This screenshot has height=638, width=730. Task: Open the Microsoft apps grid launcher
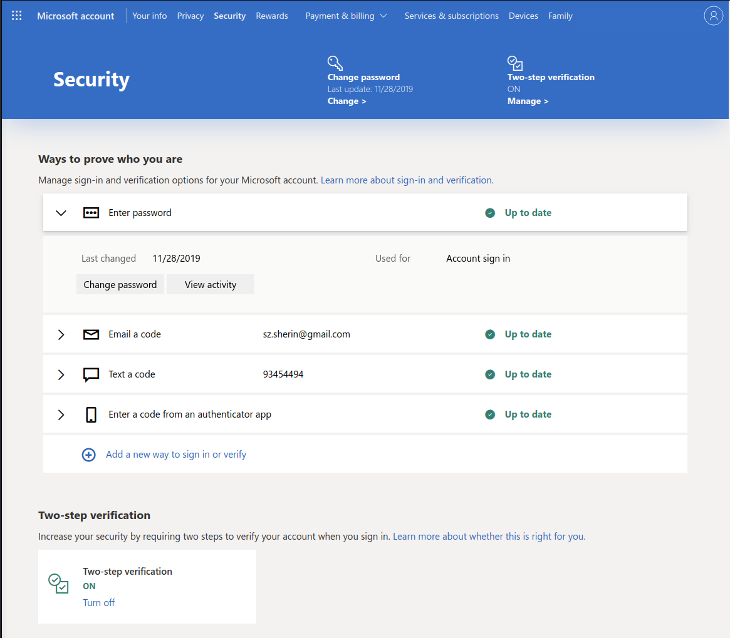[17, 16]
